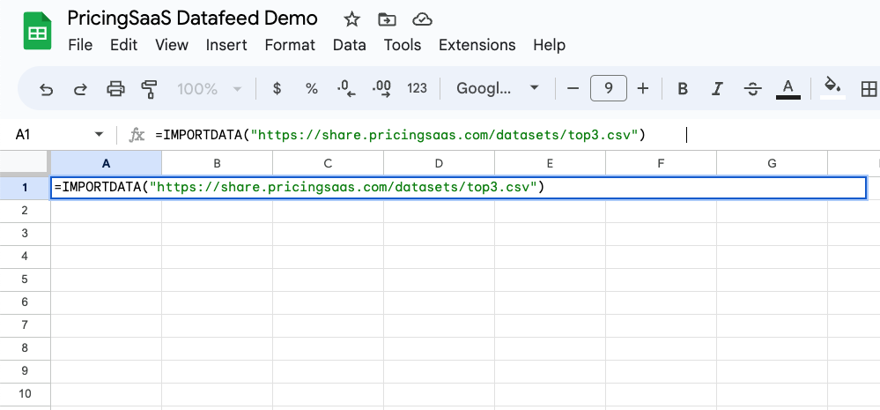This screenshot has height=410, width=880.
Task: Select row 7 header
Action: [x=25, y=325]
